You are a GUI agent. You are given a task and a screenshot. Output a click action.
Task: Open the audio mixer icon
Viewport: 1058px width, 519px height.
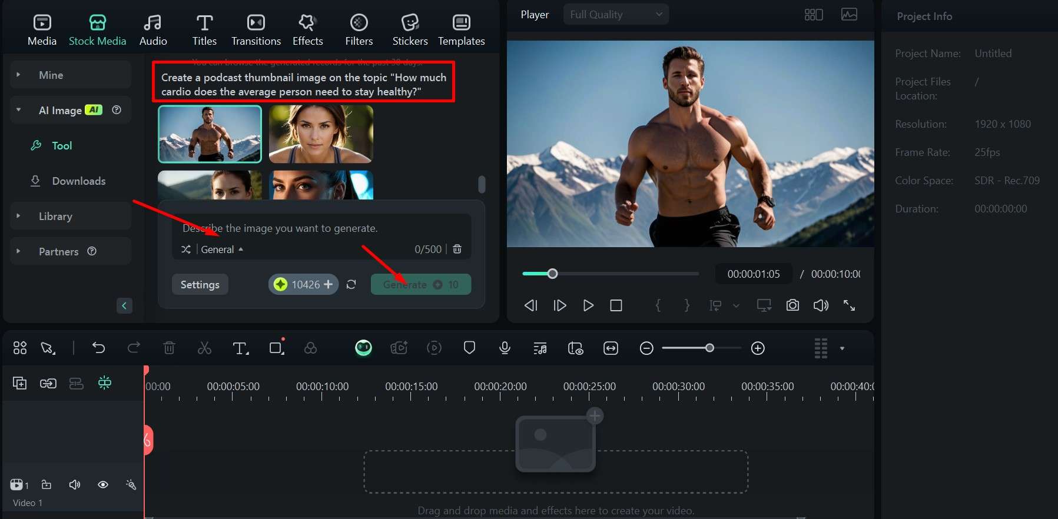coord(540,348)
